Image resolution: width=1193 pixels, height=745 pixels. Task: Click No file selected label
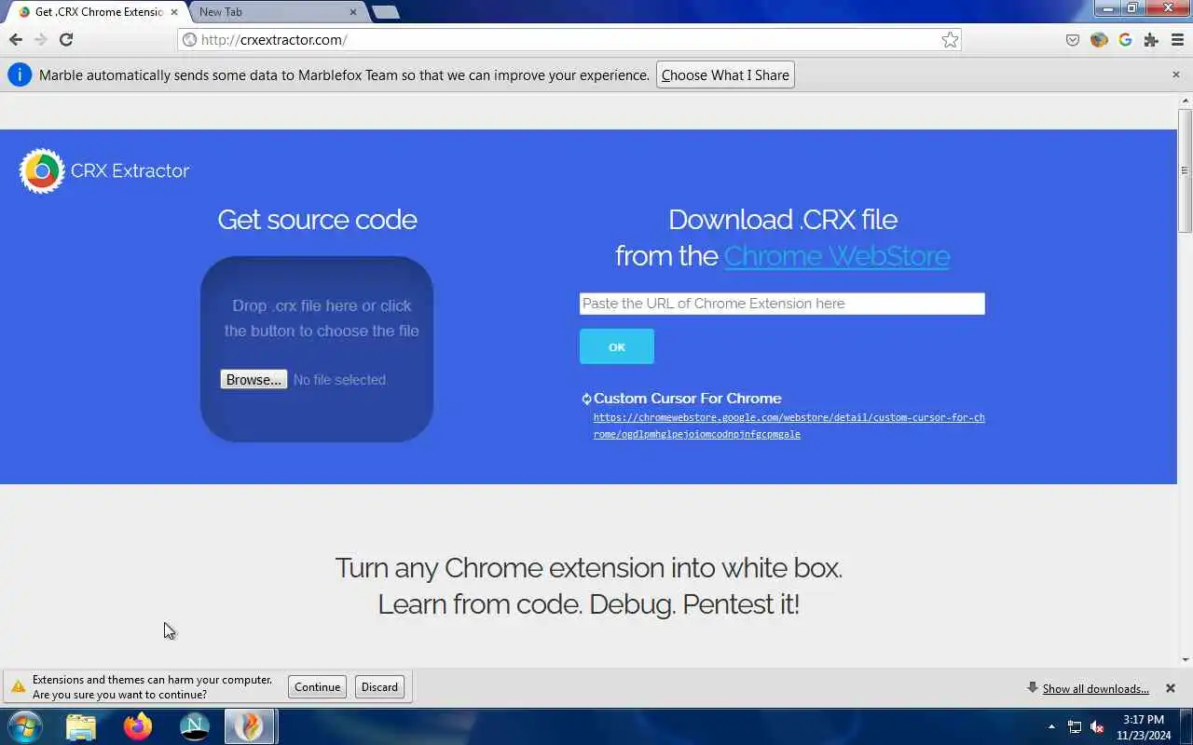point(339,380)
